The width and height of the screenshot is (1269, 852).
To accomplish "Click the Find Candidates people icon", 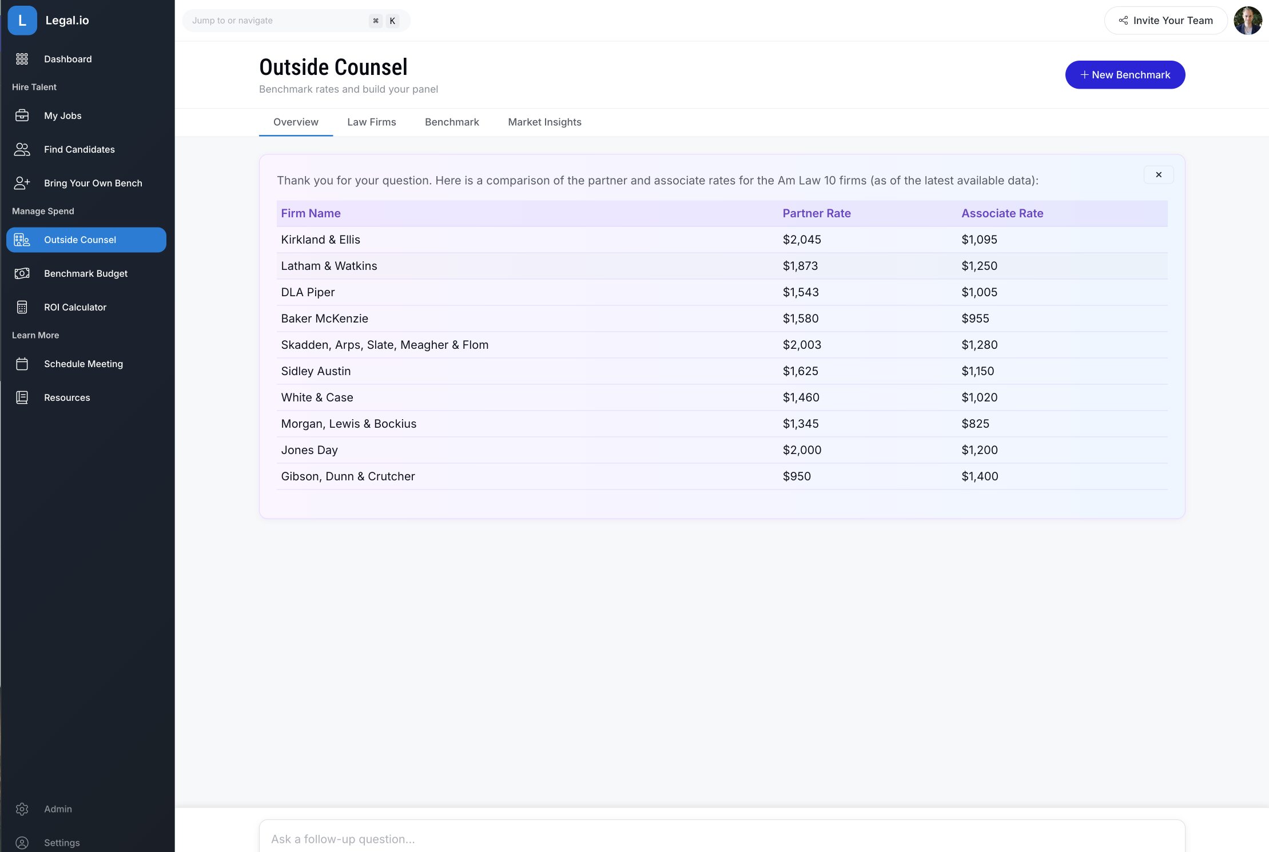I will pyautogui.click(x=22, y=149).
